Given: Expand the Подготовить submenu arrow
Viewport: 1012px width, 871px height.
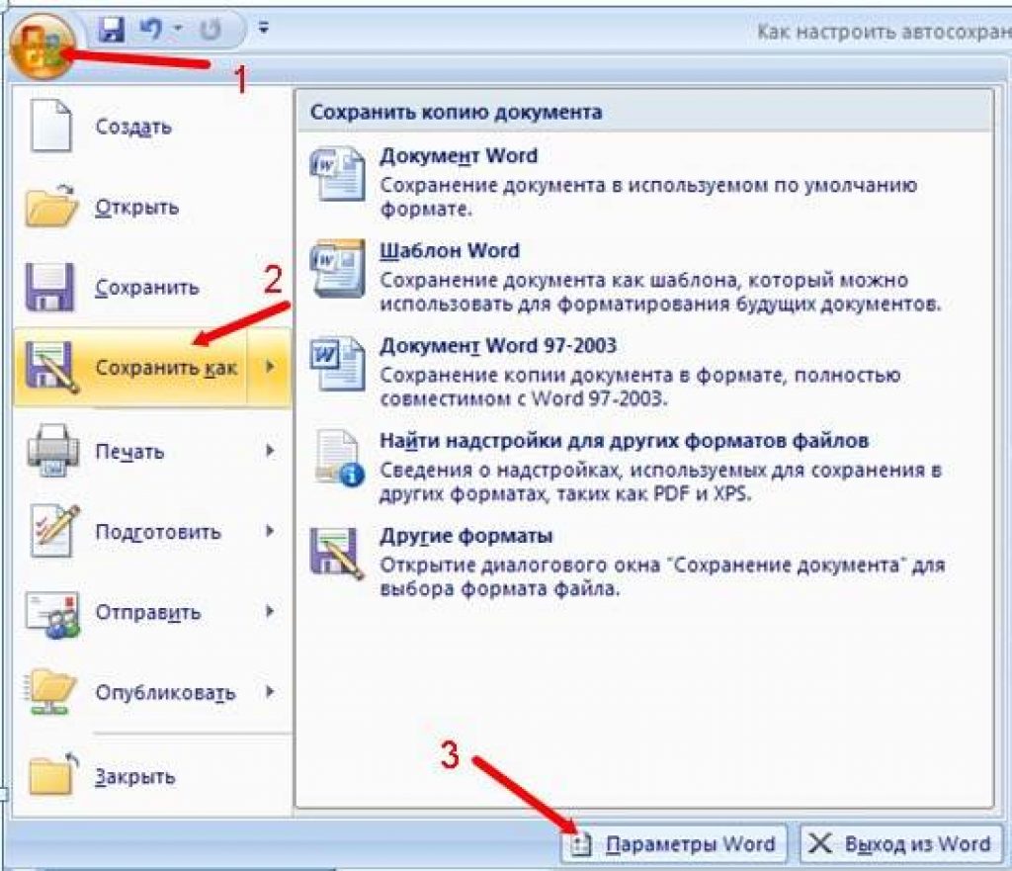Looking at the screenshot, I should (270, 531).
